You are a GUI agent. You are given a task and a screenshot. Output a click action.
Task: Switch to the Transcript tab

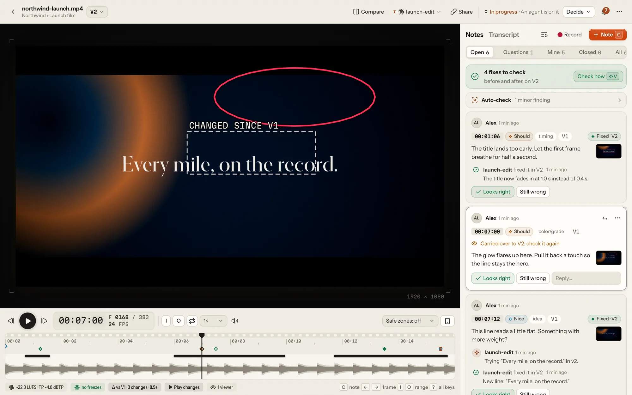pyautogui.click(x=504, y=35)
